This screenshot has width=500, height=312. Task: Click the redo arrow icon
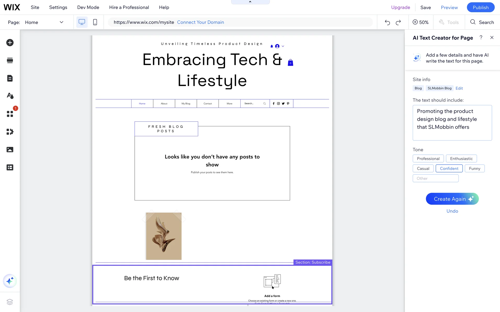(x=398, y=22)
